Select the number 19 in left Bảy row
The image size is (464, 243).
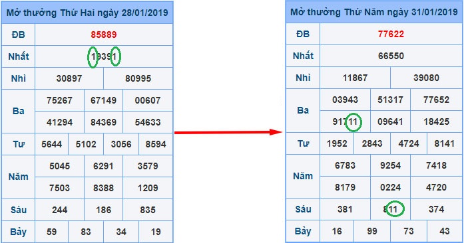click(x=156, y=232)
